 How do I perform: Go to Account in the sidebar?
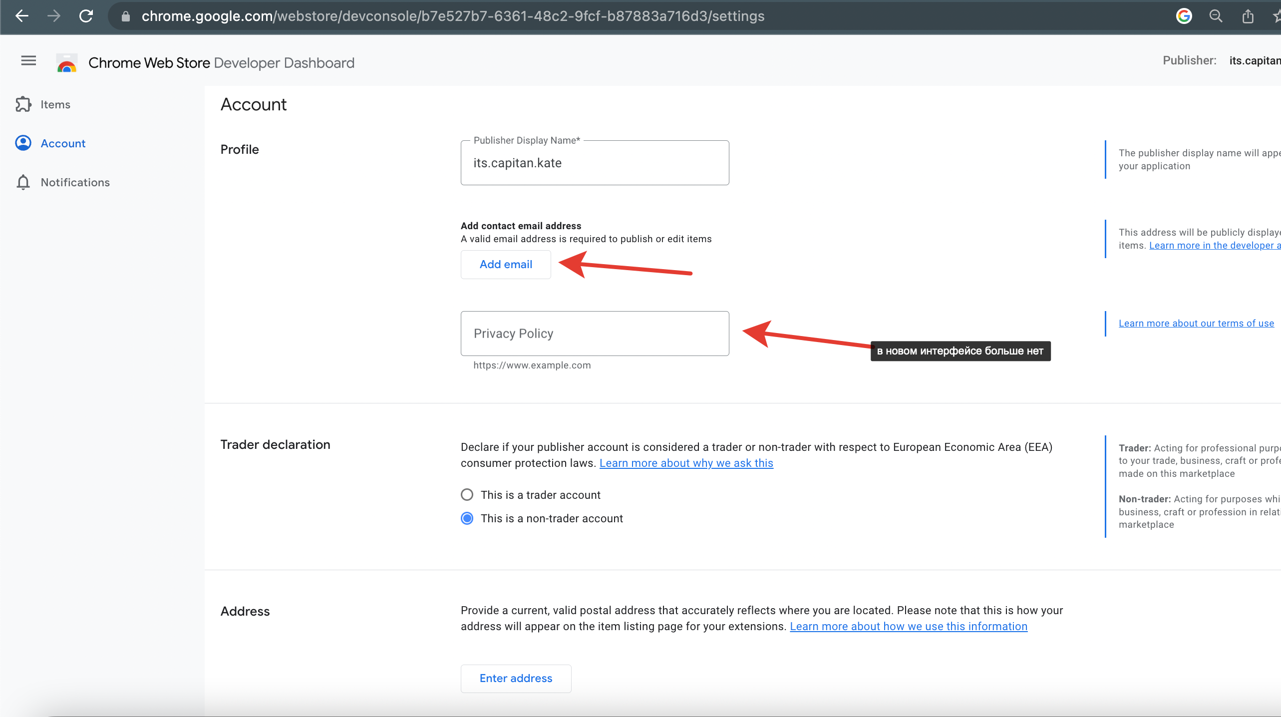63,143
